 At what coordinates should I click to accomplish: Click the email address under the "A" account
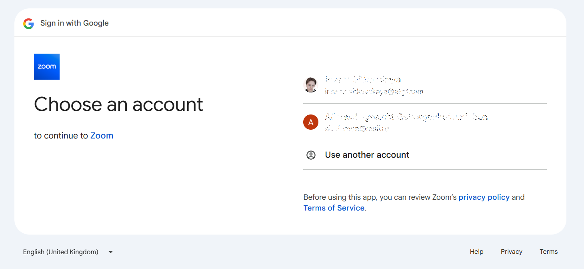point(357,129)
